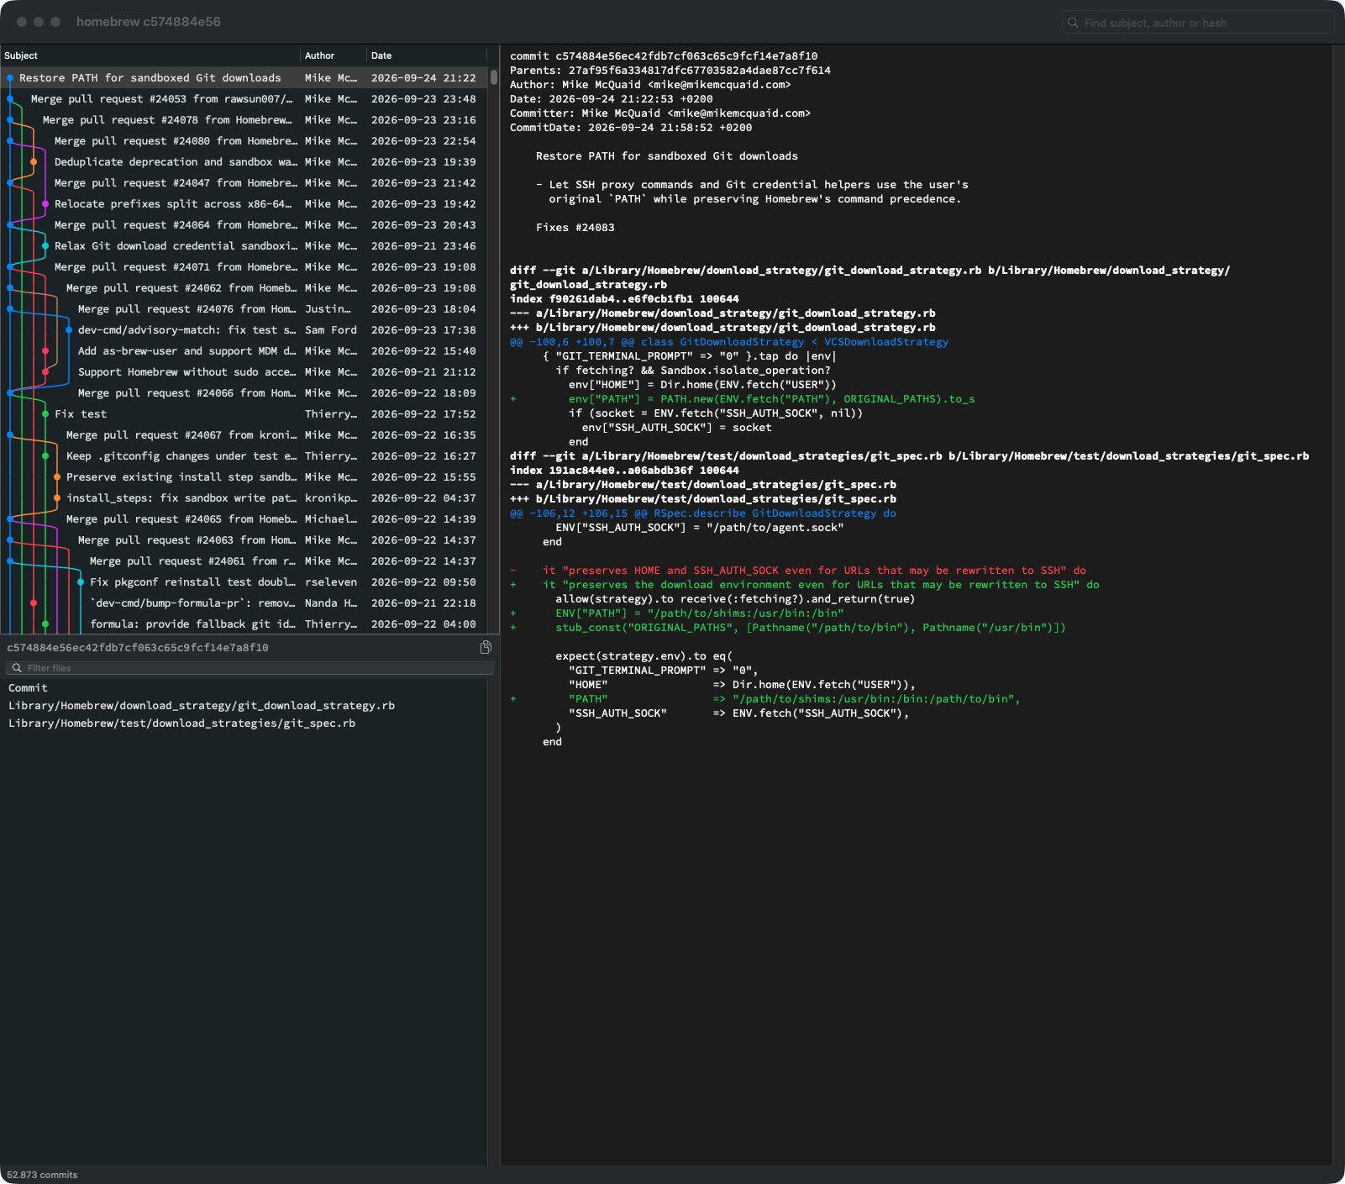Click the search magnifier icon in the title bar
Viewport: 1345px width, 1184px height.
click(x=1073, y=23)
